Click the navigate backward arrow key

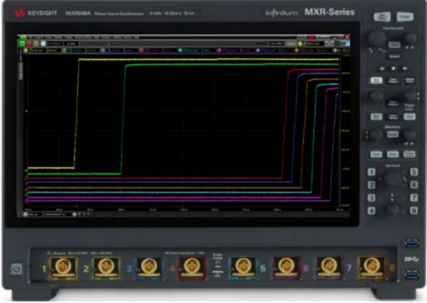(x=382, y=68)
